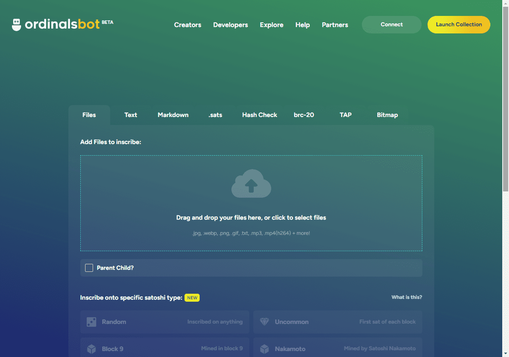Click the page scrollbar up arrow
This screenshot has width=509, height=357.
505,3
